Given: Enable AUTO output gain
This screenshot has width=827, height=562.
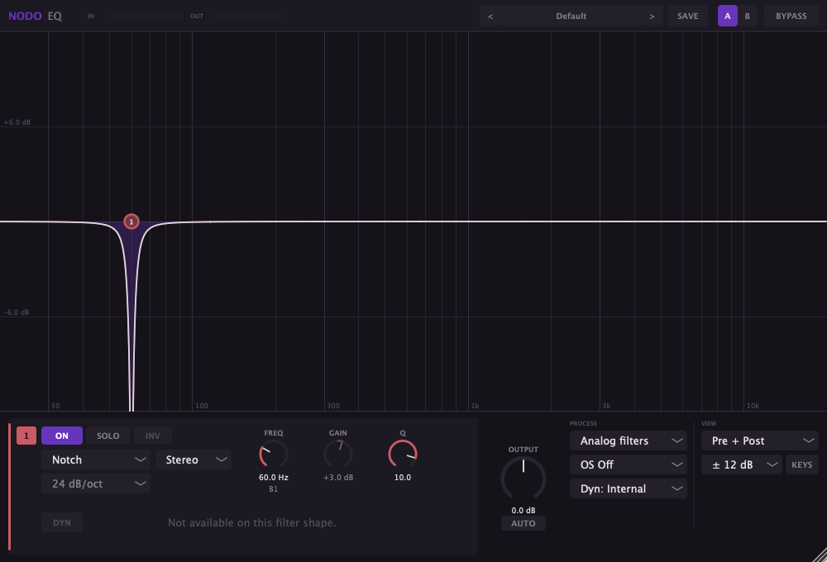Looking at the screenshot, I should click(523, 523).
